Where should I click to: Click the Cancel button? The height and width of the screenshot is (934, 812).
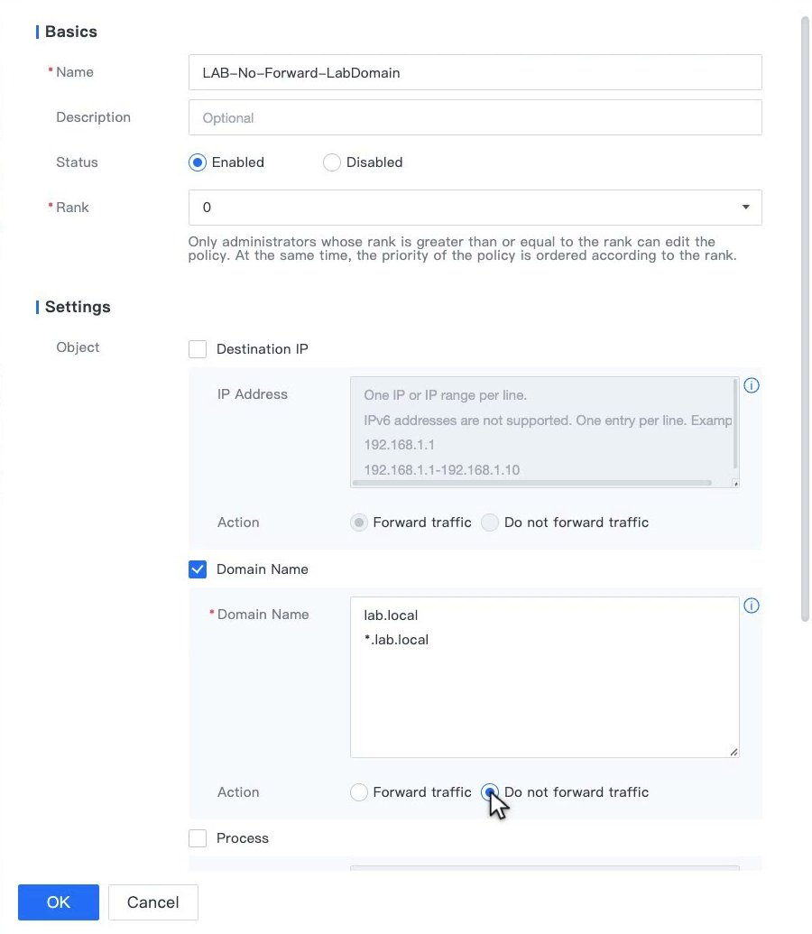153,902
